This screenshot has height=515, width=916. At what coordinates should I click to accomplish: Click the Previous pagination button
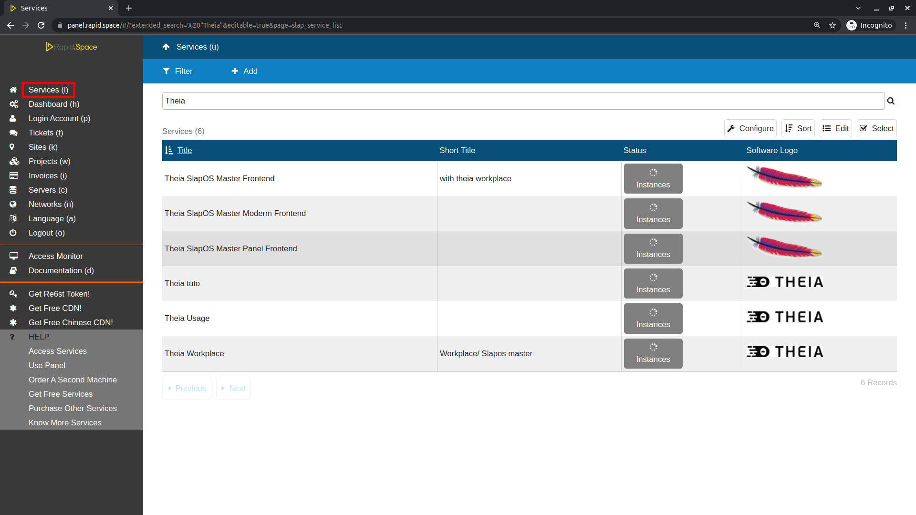click(x=187, y=388)
